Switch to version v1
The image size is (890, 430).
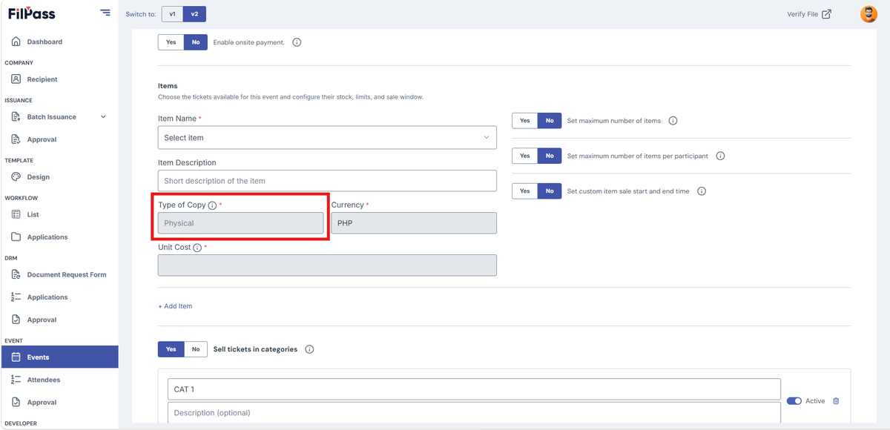click(x=172, y=14)
